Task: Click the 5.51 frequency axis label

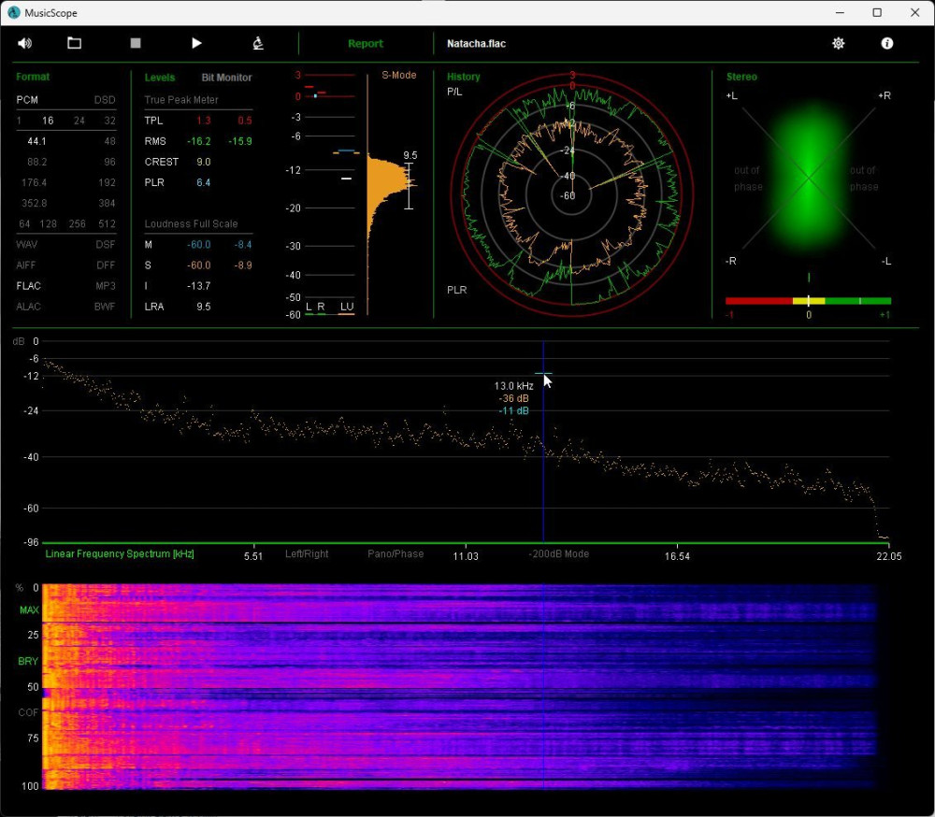Action: 253,556
